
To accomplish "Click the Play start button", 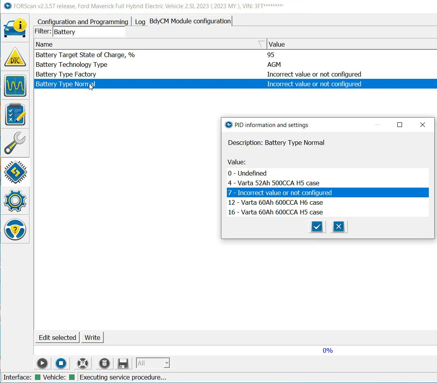I will point(42,363).
